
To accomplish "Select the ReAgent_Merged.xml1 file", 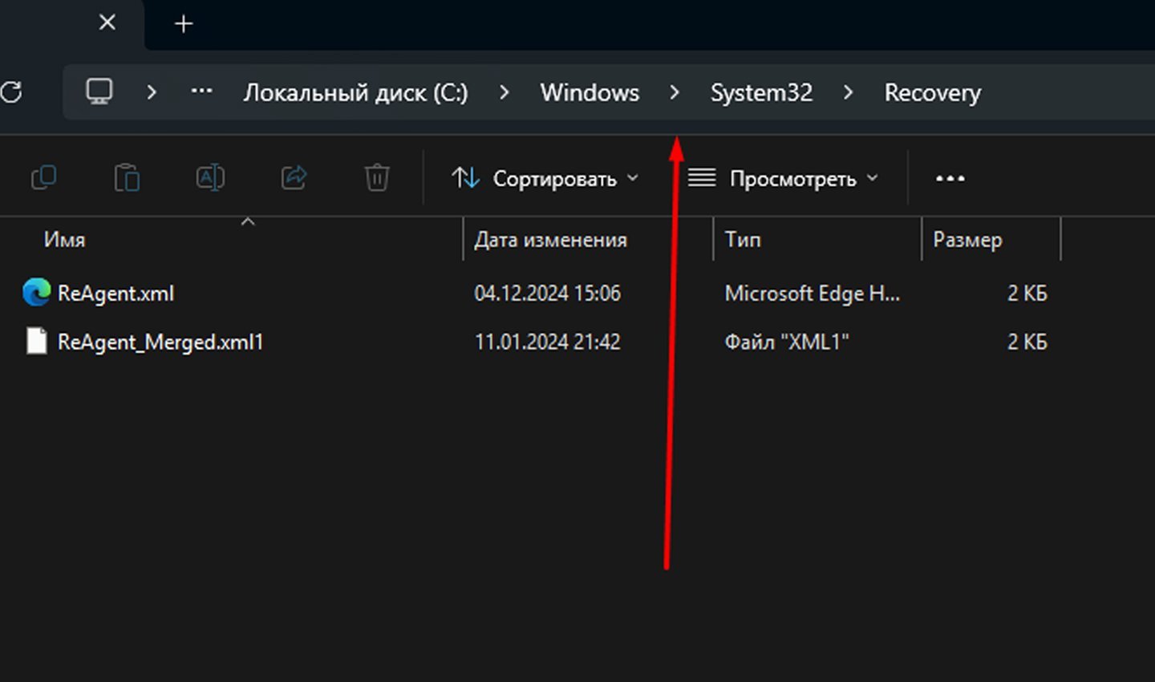I will [x=160, y=342].
